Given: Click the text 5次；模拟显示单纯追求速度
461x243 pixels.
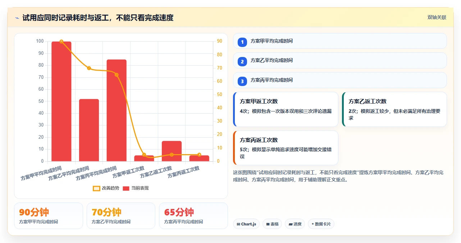Looking at the screenshot, I should pyautogui.click(x=286, y=153).
